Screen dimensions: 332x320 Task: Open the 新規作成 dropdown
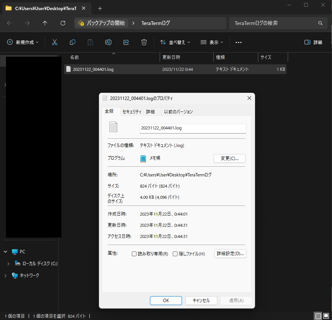click(x=23, y=42)
